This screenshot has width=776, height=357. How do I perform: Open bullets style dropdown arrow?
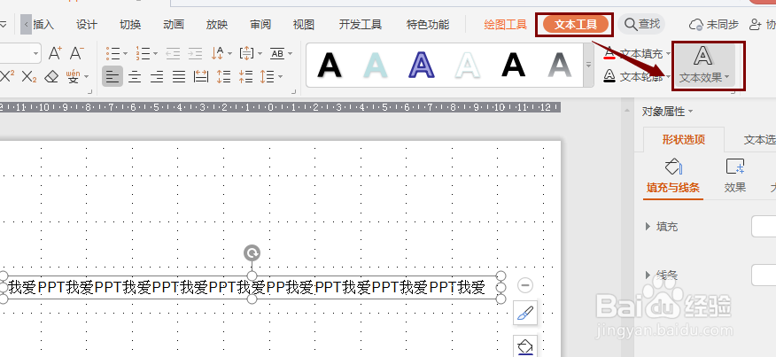tap(125, 53)
